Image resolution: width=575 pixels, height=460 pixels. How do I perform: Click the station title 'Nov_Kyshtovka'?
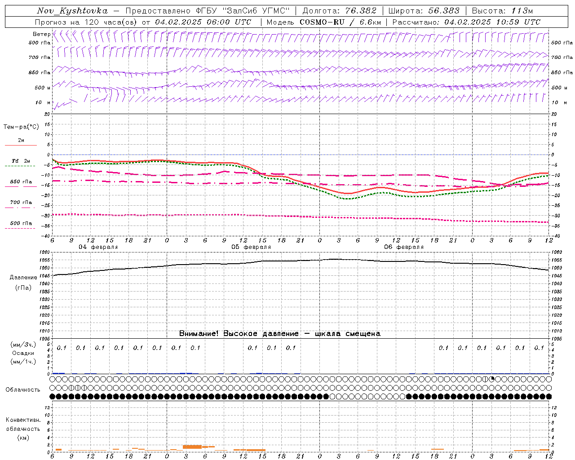(72, 11)
